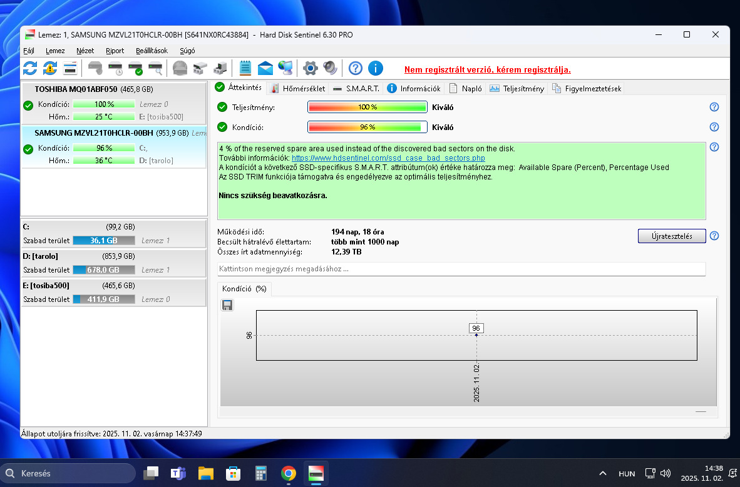This screenshot has width=740, height=487.
Task: Click the disk icon with green checkmark
Action: click(135, 68)
